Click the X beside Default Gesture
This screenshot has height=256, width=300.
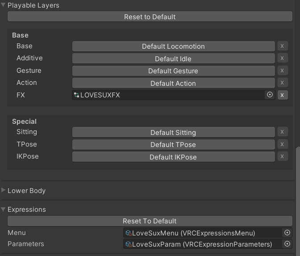pyautogui.click(x=283, y=71)
